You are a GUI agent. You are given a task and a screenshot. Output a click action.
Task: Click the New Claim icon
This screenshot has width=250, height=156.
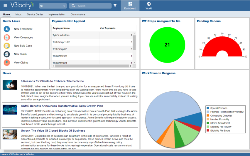pos(7,54)
